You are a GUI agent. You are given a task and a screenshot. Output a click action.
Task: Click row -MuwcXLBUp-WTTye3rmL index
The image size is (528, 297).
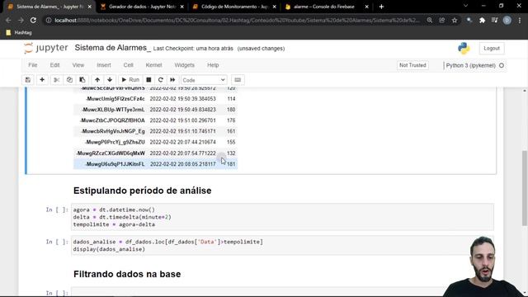click(113, 110)
